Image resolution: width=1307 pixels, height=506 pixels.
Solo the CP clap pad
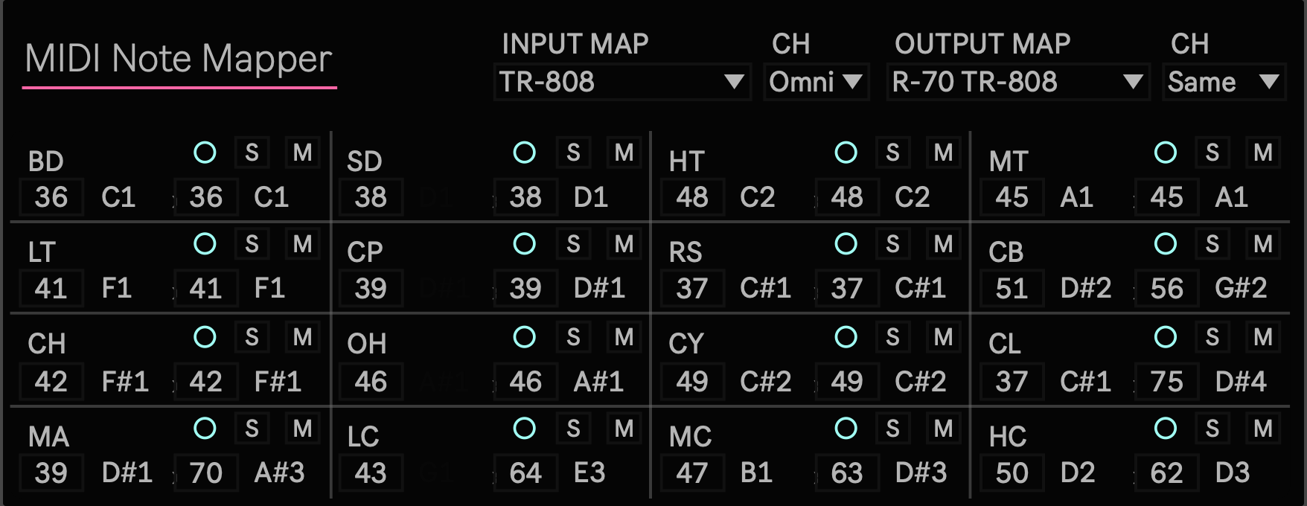coord(573,243)
